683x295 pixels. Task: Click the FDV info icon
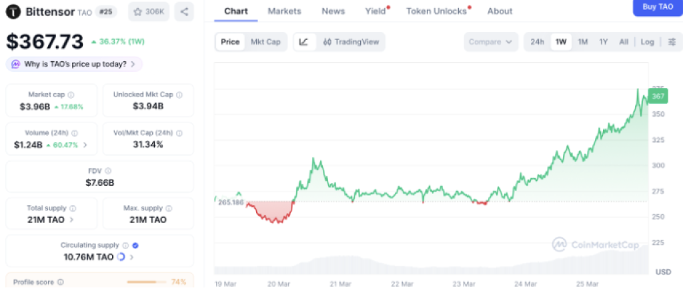point(108,171)
